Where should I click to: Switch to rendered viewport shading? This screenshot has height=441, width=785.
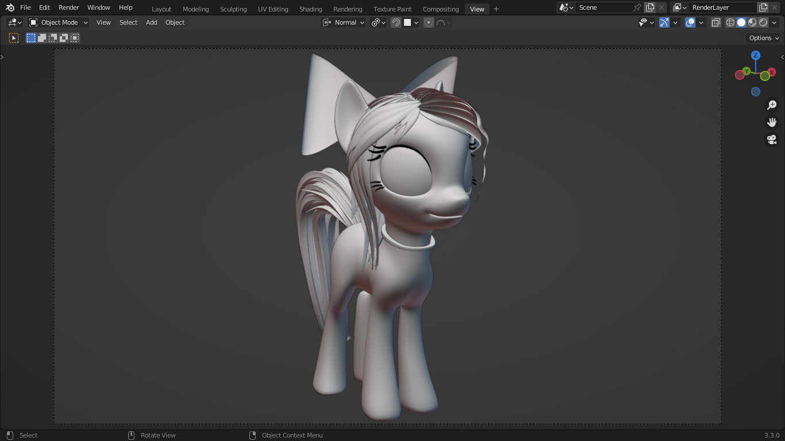click(x=763, y=22)
